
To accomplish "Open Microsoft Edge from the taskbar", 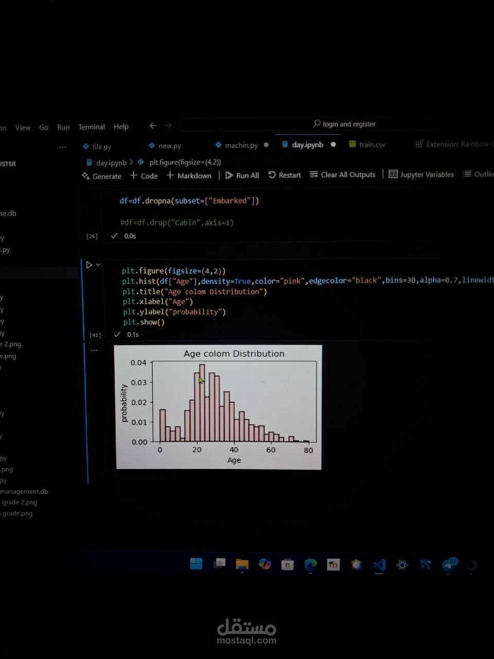I will [x=310, y=565].
